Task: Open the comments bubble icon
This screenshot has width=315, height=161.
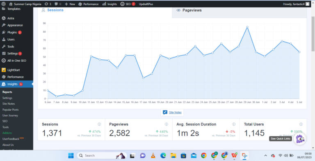Action: 56,4
